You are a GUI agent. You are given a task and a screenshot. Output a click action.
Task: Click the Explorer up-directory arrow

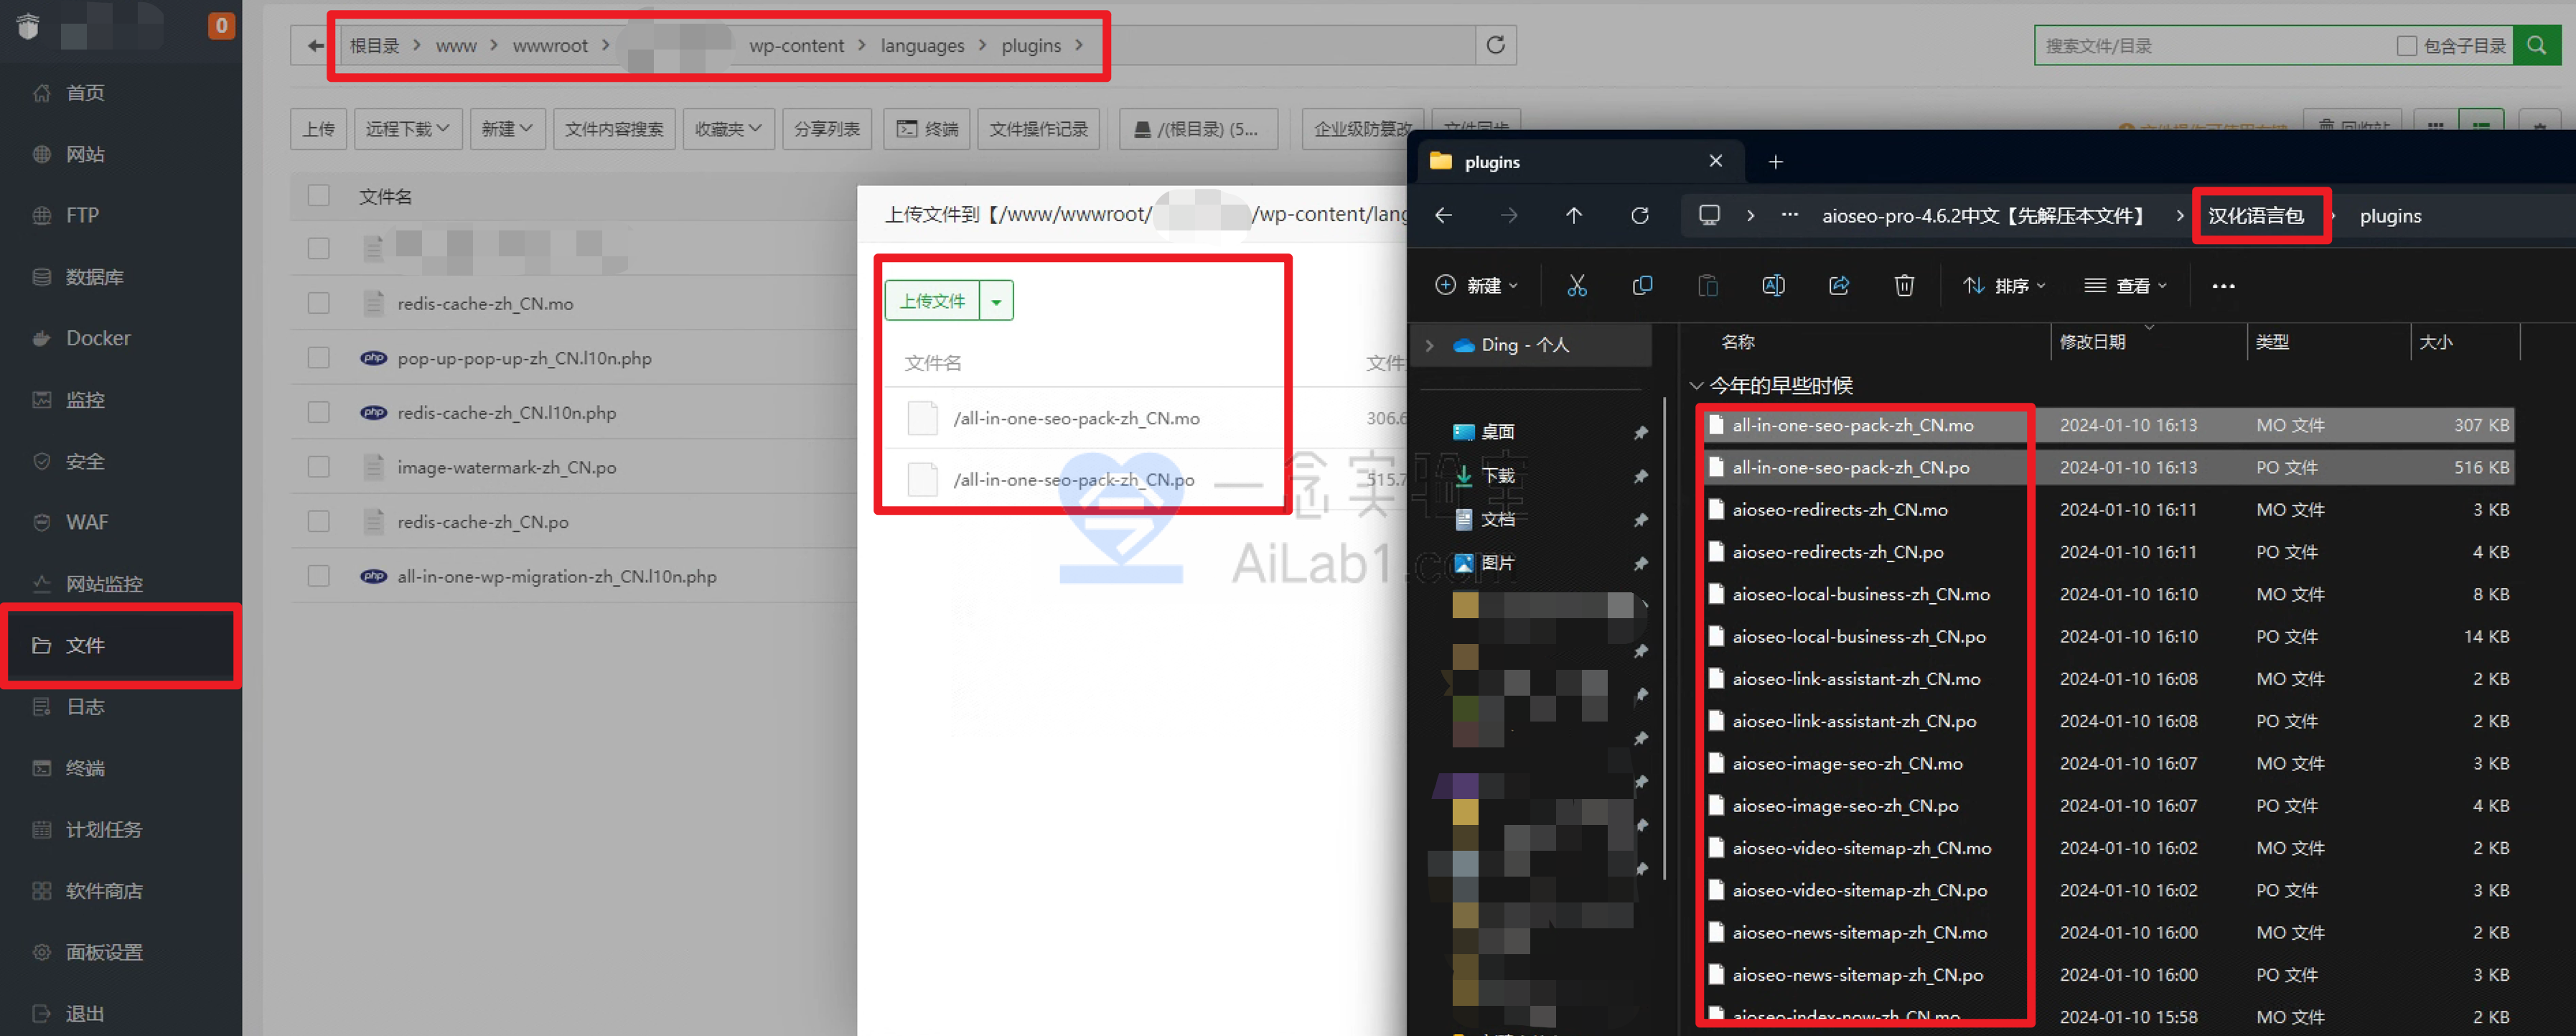click(1574, 216)
